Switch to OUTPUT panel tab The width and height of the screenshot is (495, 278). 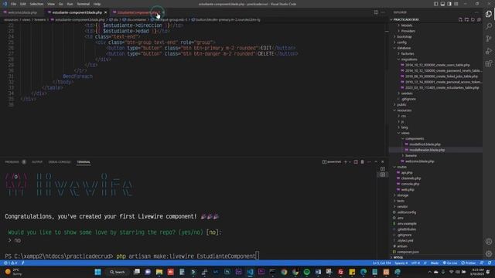click(x=37, y=162)
